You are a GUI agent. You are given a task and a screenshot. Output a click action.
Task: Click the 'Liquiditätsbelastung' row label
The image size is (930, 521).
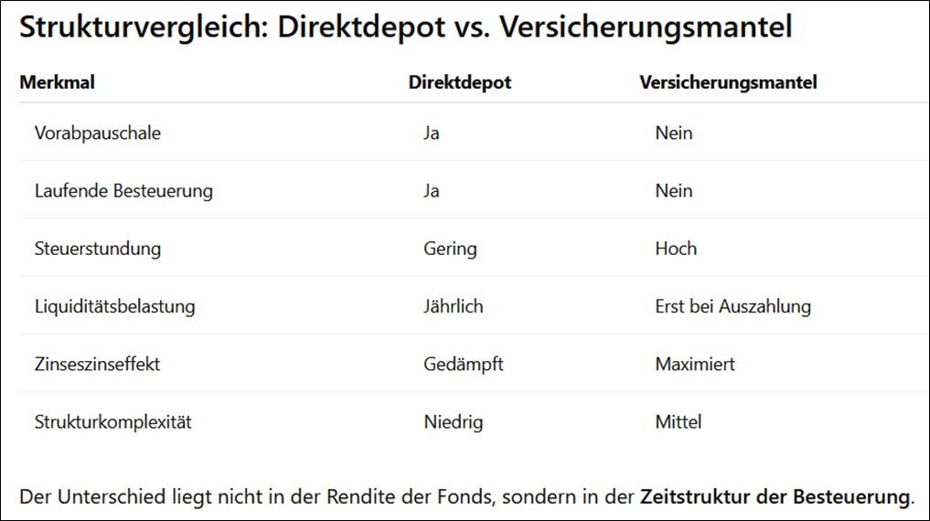(115, 306)
